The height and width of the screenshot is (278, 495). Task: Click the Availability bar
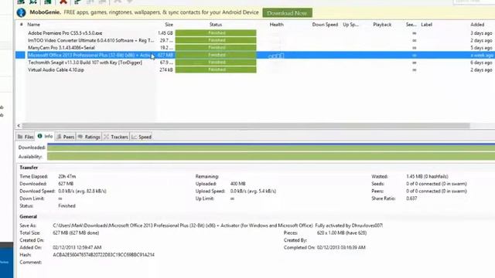tap(271, 156)
